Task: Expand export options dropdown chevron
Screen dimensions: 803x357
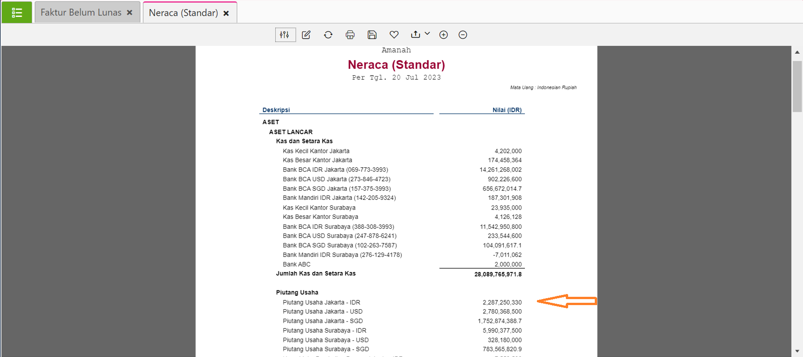Action: [x=427, y=34]
